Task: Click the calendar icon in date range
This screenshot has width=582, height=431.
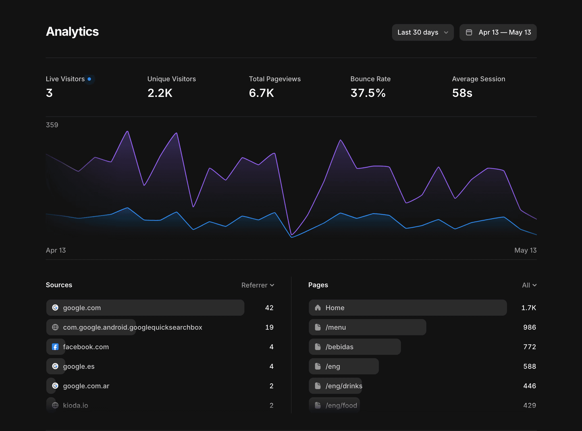Action: tap(469, 32)
